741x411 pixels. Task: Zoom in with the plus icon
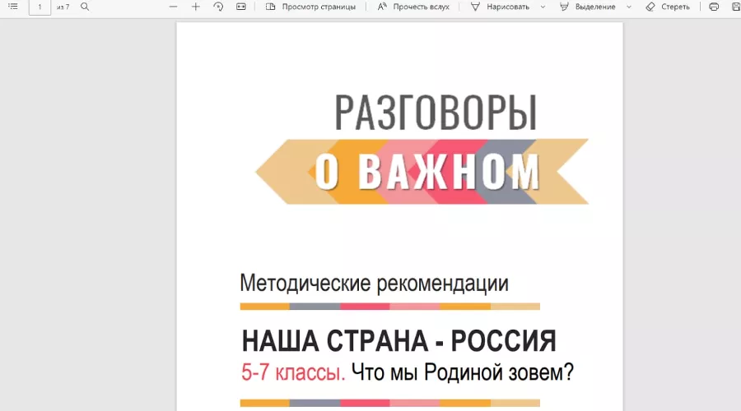[196, 7]
